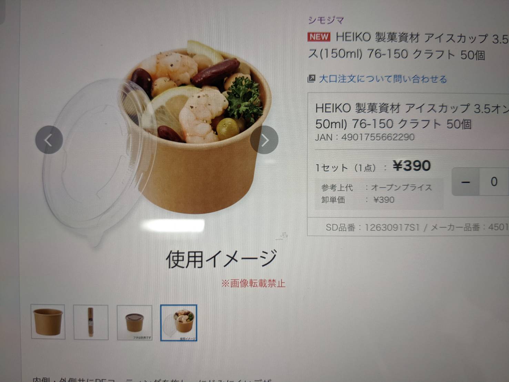Select the cup with lid thumbnail
The image size is (509, 382).
[134, 322]
